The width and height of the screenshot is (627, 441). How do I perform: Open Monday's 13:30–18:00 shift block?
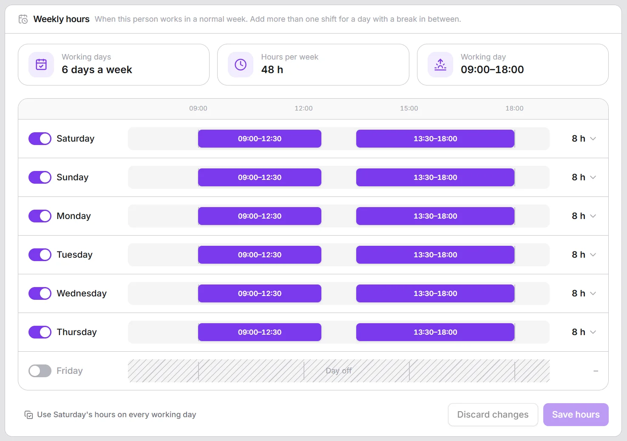[435, 216]
